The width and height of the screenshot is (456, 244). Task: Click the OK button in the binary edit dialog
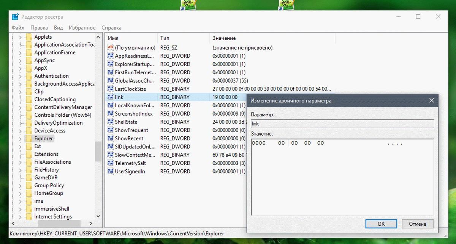coord(381,224)
